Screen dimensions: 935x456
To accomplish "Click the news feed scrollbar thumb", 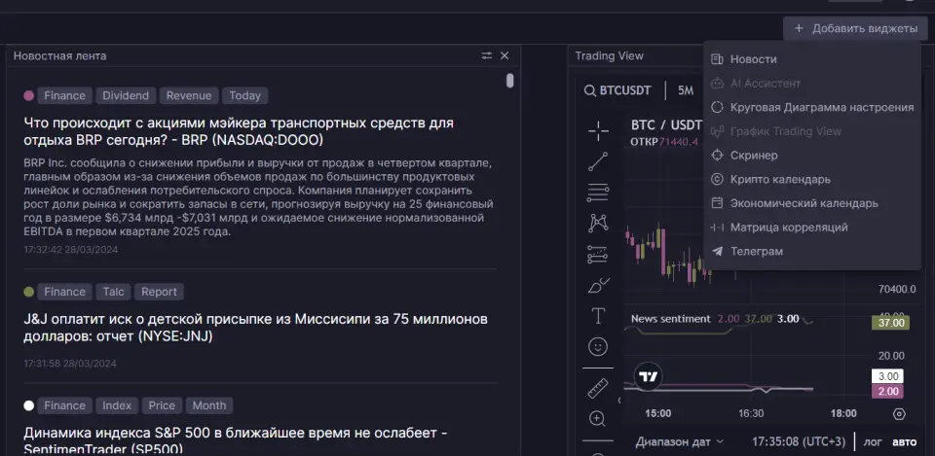I will pos(509,81).
